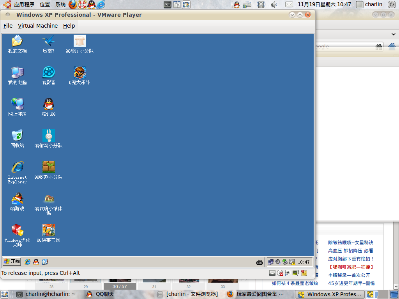Open the 我的文档 desktop icon
Viewport: 399px width, 299px height.
(17, 44)
